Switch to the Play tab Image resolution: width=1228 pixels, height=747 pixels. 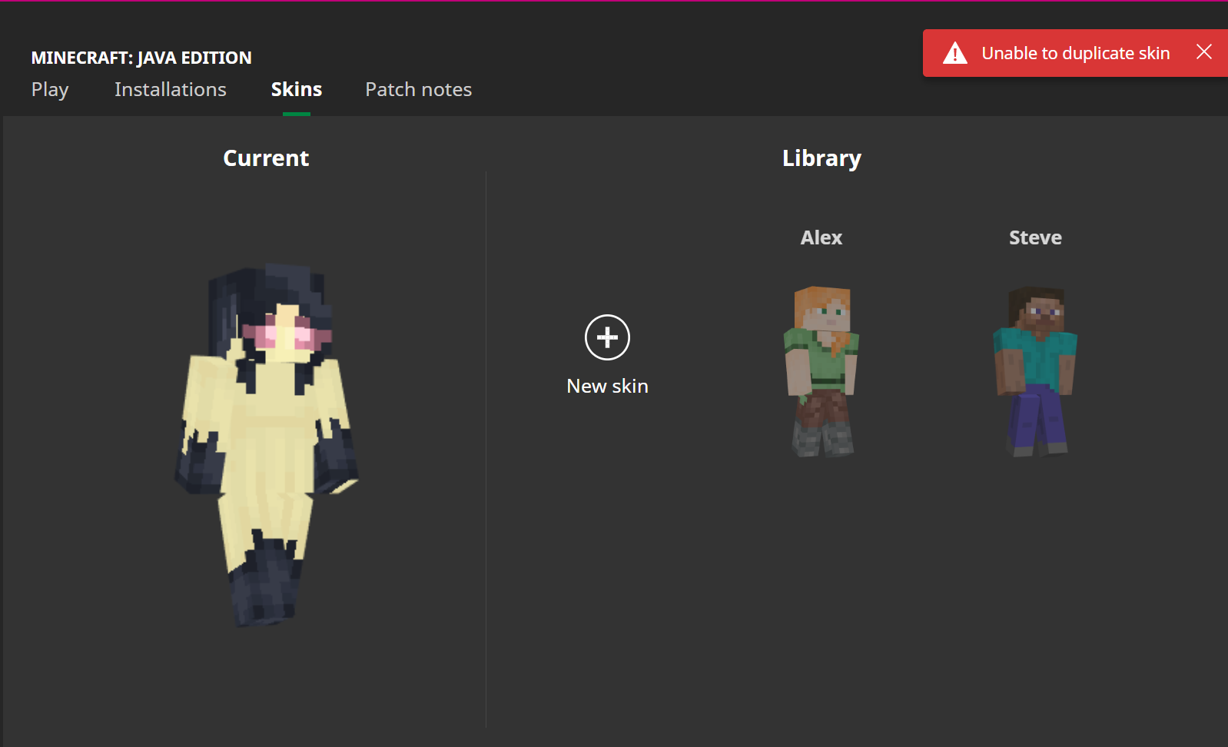pyautogui.click(x=50, y=90)
